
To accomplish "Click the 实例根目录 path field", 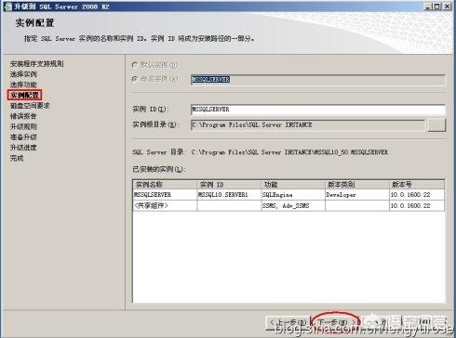I will click(308, 125).
